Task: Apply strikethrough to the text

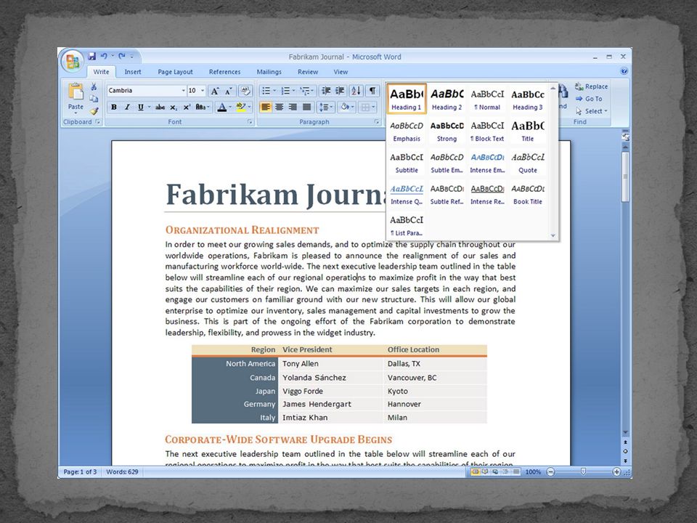Action: coord(160,108)
